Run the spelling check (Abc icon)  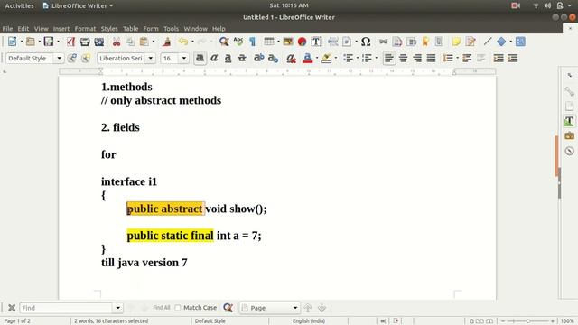238,42
